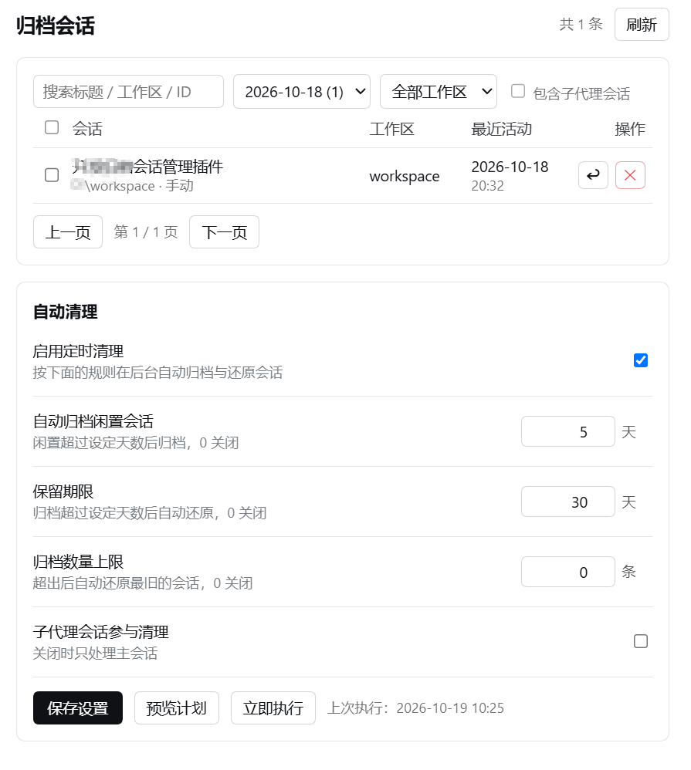Focus the 搜索标题 / 工作区 / ID search field

(x=128, y=91)
